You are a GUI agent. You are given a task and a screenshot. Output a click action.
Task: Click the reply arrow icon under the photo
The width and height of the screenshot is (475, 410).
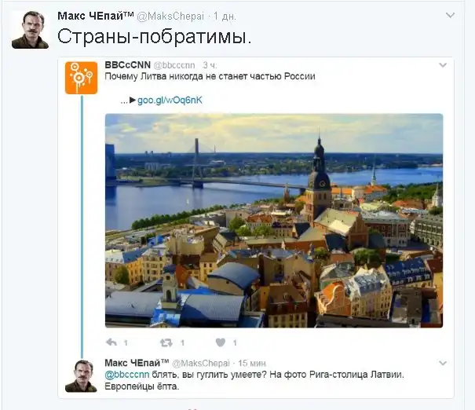tap(111, 342)
